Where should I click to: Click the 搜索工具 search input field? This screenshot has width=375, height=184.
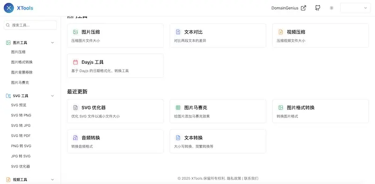click(x=30, y=25)
